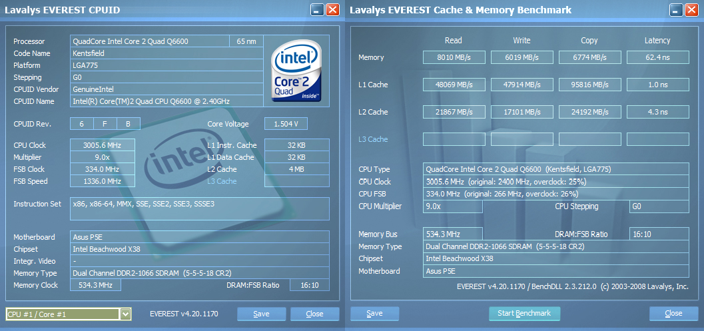Close the EVEREST CPUID window via red X
The height and width of the screenshot is (331, 704).
click(x=333, y=10)
